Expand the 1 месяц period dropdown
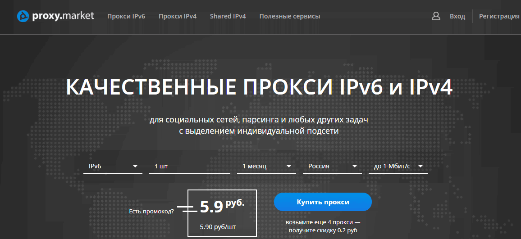The height and width of the screenshot is (239, 521). click(x=266, y=166)
